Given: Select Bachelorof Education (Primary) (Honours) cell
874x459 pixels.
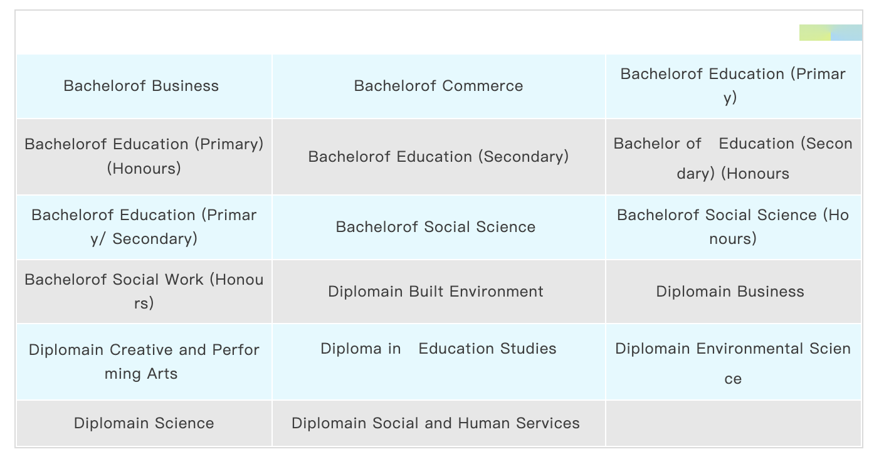Looking at the screenshot, I should pyautogui.click(x=144, y=156).
